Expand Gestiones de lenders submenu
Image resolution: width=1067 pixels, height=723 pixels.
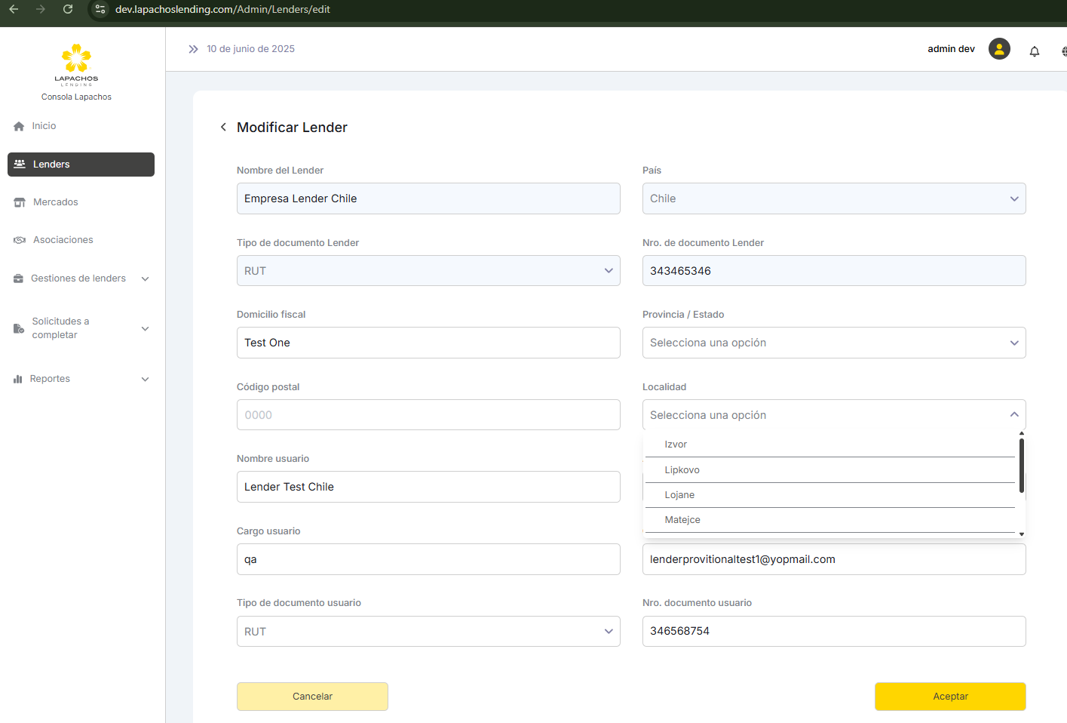point(145,278)
